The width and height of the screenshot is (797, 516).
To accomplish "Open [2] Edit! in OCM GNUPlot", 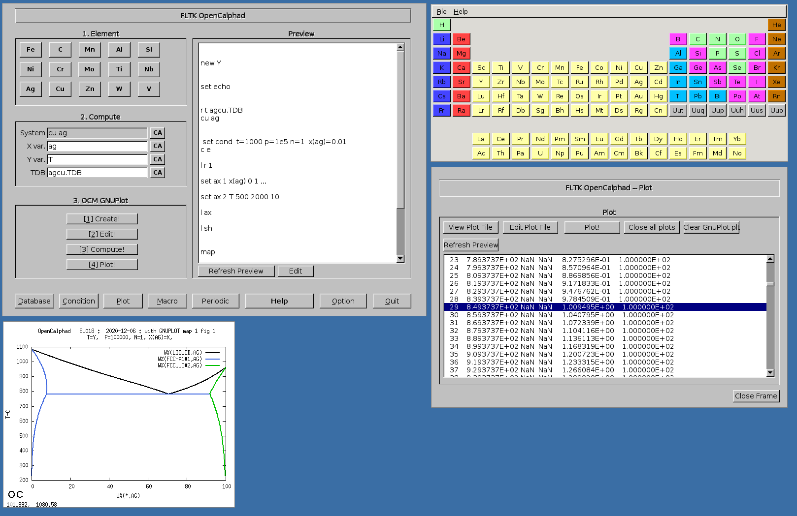I will 102,234.
